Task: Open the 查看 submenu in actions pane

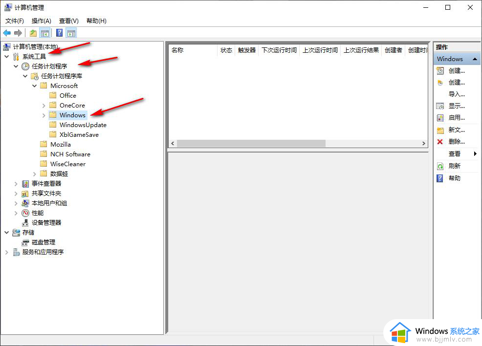Action: tap(457, 153)
